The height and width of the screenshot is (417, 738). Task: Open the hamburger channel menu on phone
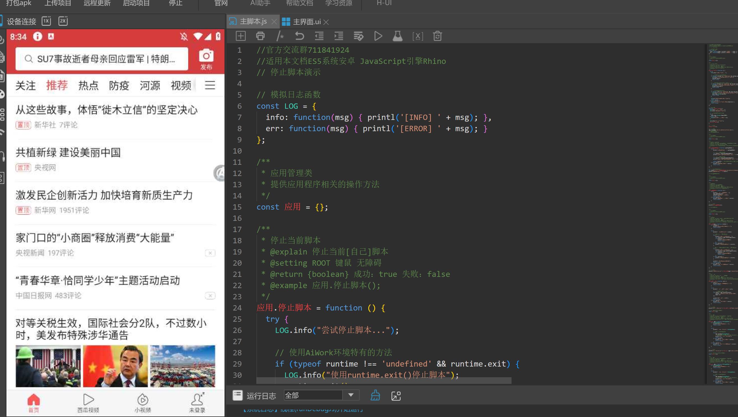pyautogui.click(x=210, y=85)
